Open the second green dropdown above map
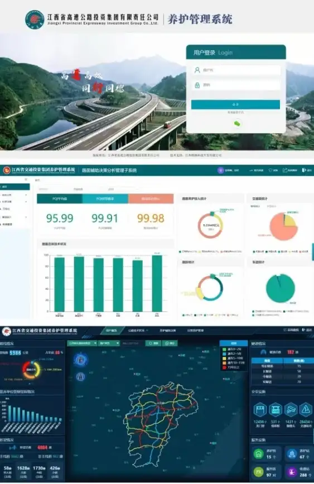The width and height of the screenshot is (314, 484). click(x=109, y=343)
